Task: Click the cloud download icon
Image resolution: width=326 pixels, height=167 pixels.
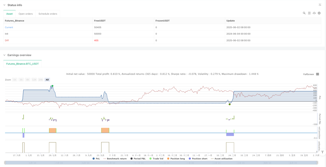Action: coord(314,13)
